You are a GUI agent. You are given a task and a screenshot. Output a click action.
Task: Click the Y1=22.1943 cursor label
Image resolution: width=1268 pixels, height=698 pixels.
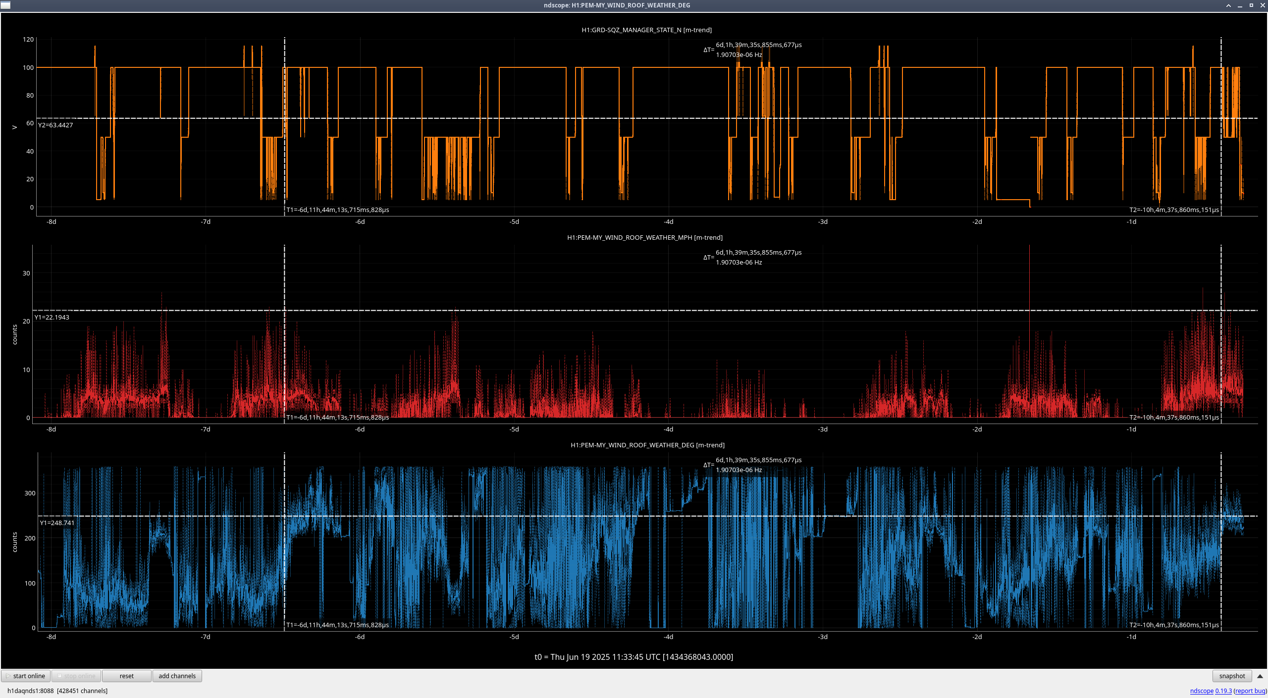[x=52, y=317]
